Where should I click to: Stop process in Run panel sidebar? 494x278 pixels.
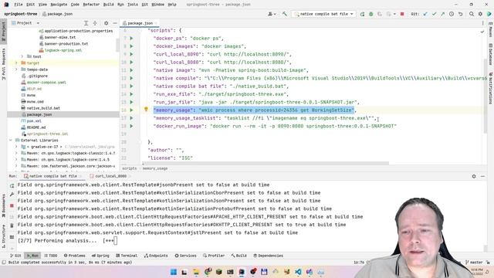pos(12,205)
